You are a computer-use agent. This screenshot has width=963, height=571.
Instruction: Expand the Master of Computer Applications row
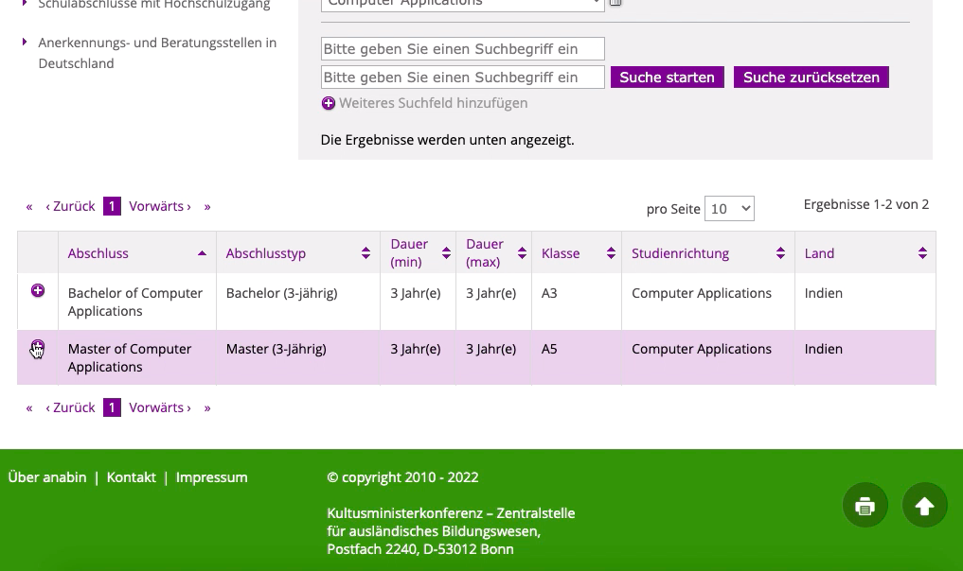coord(38,347)
